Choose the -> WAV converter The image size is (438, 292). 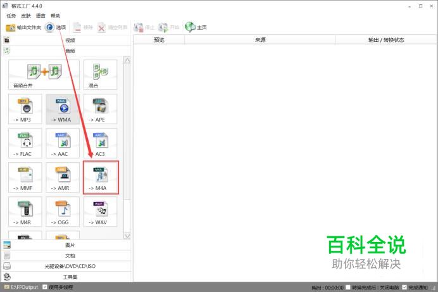click(x=100, y=212)
